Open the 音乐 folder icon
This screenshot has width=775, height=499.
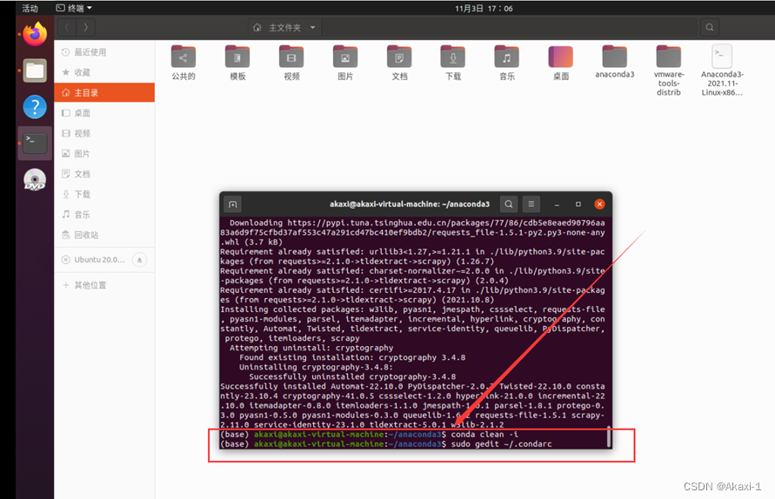tap(507, 63)
